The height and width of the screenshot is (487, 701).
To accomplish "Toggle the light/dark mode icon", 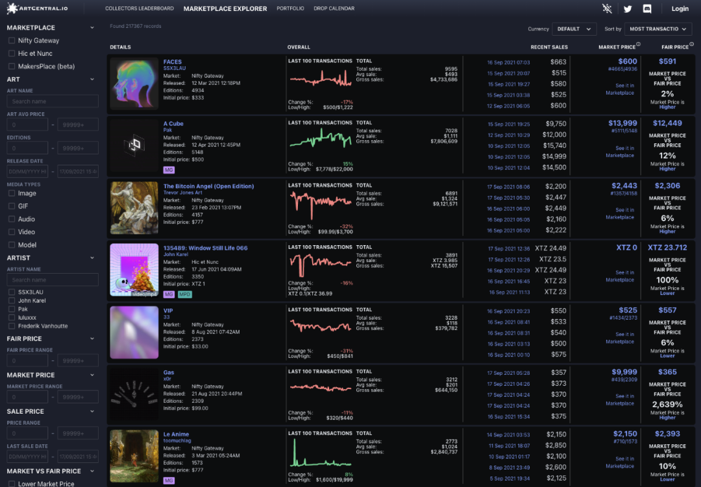I will pos(607,8).
